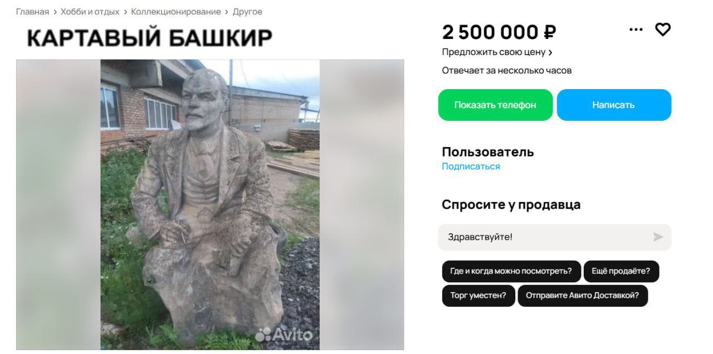
Task: Add listing to favorites with heart icon
Action: [662, 29]
